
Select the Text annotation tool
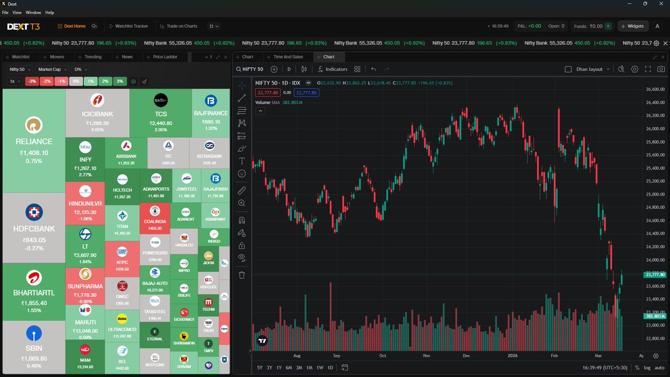pyautogui.click(x=242, y=161)
